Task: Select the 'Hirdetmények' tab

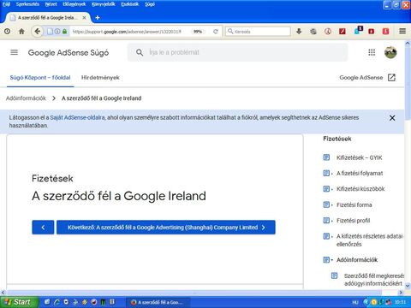Action: coord(100,78)
